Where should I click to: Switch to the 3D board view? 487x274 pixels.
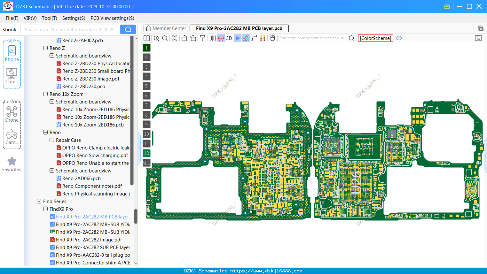[229, 38]
